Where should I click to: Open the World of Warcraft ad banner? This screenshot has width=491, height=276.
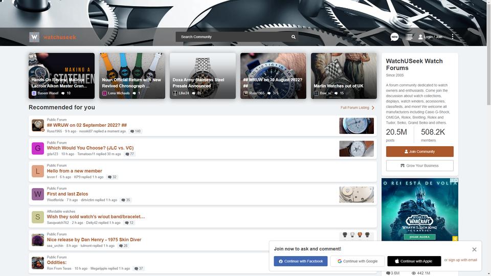click(419, 210)
